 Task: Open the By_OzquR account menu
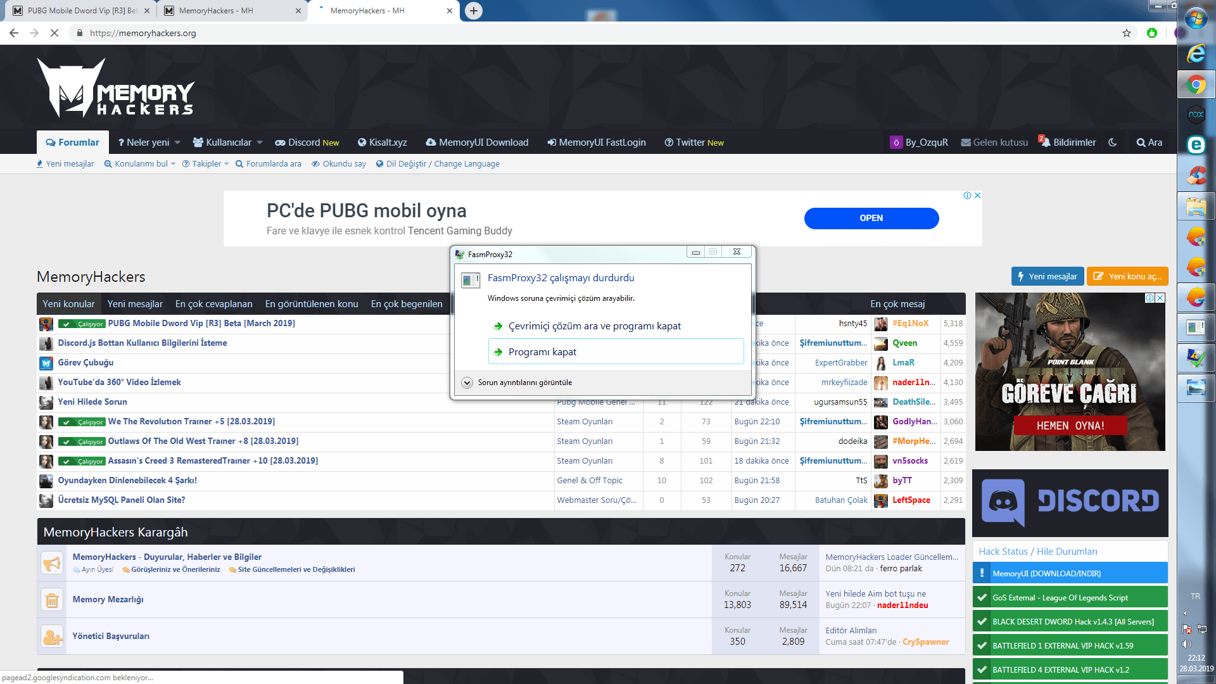point(919,142)
